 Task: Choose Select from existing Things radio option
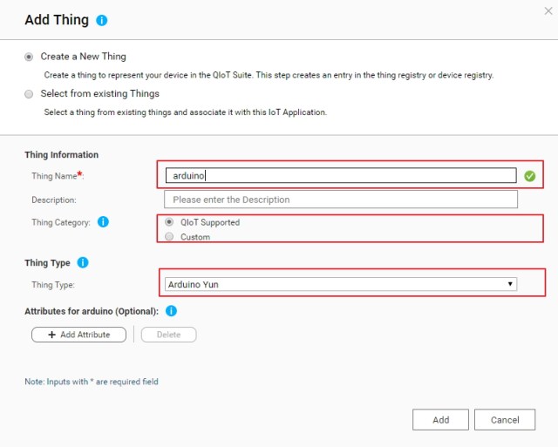[29, 94]
